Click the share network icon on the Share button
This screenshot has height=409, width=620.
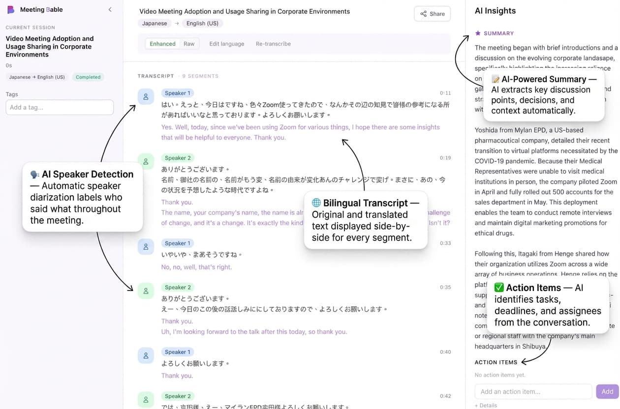click(423, 14)
